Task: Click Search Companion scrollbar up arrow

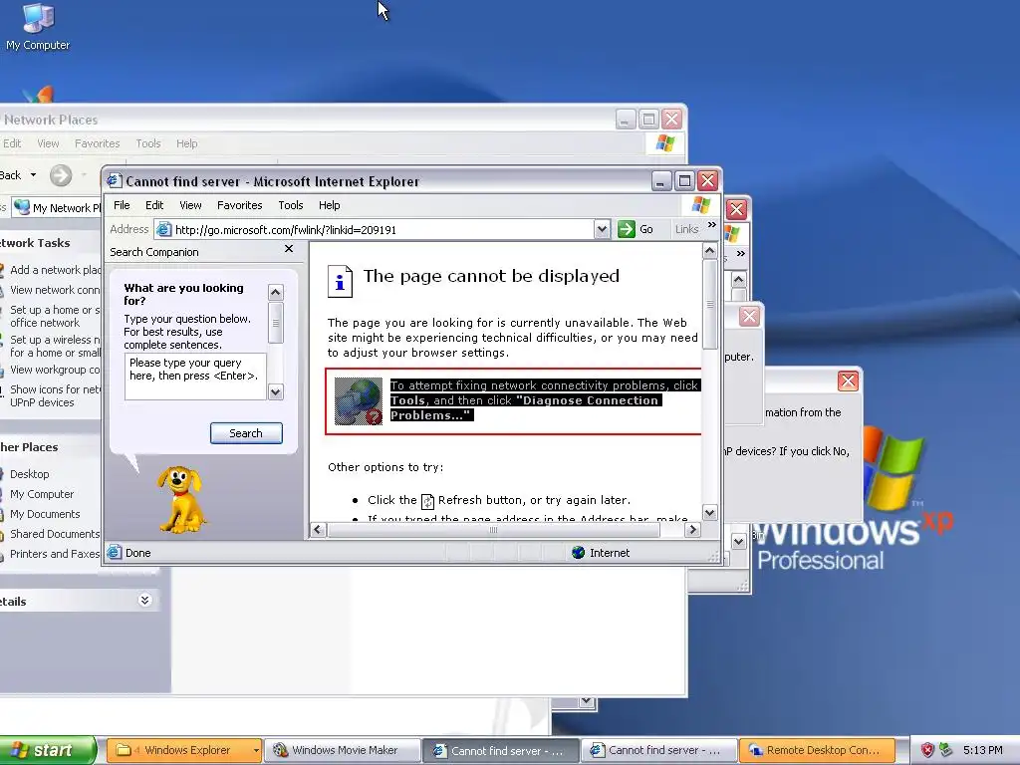Action: click(276, 292)
